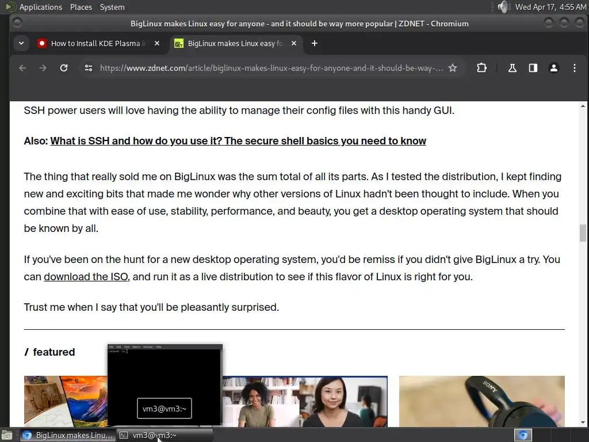Click the scrollbar up arrow
The image size is (589, 442).
(x=583, y=106)
